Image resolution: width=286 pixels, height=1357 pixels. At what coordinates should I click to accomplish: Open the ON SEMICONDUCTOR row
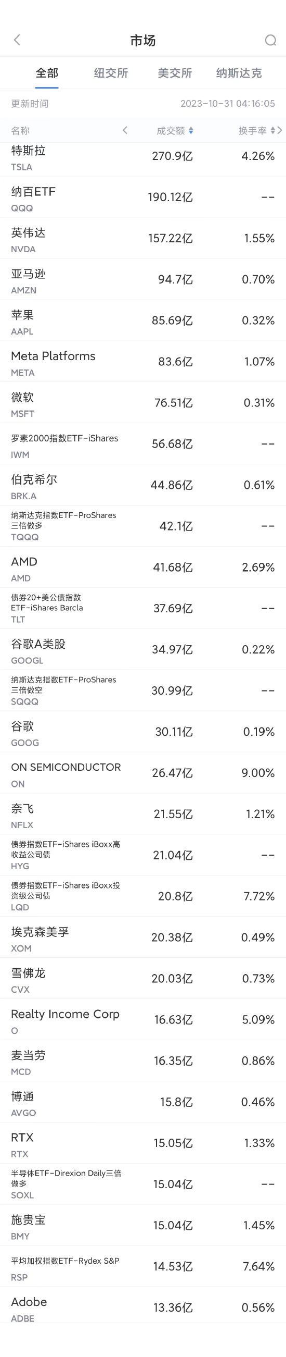143,773
